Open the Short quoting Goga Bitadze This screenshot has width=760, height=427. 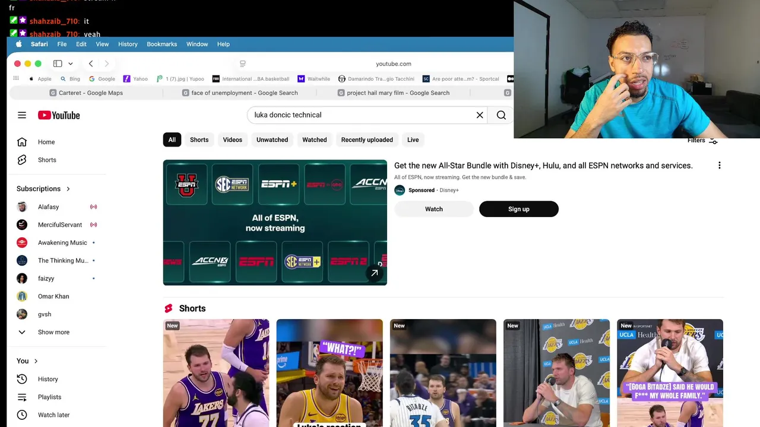click(x=670, y=373)
